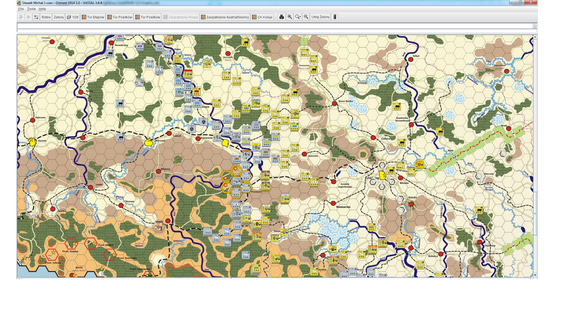The height and width of the screenshot is (310, 573).
Task: Click the red town dot at Rohatyn
Action: (x=441, y=254)
